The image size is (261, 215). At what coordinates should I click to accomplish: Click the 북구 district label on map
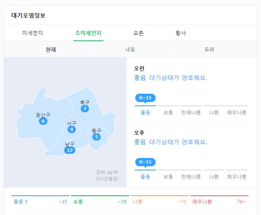click(85, 102)
